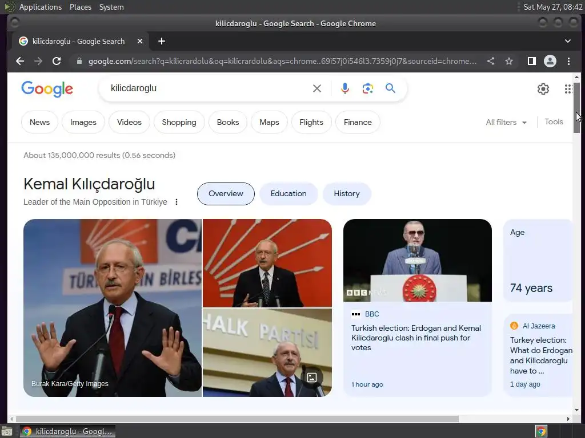Open the Applications menu
This screenshot has width=585, height=438.
click(41, 7)
